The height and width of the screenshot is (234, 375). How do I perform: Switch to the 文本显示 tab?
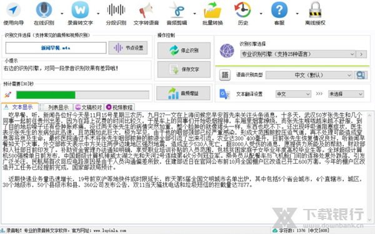[19, 107]
